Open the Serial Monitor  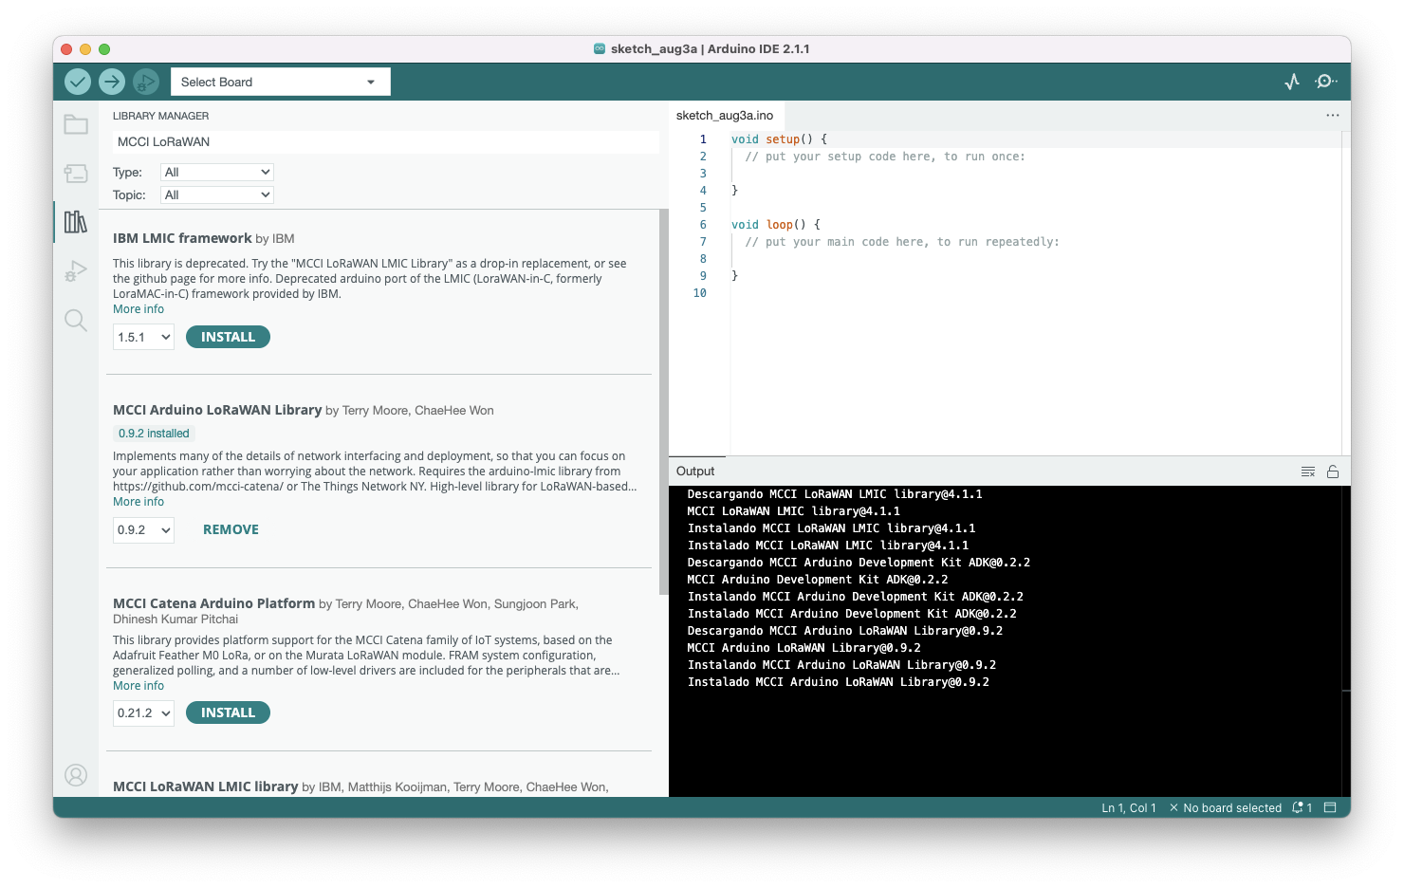[1326, 82]
